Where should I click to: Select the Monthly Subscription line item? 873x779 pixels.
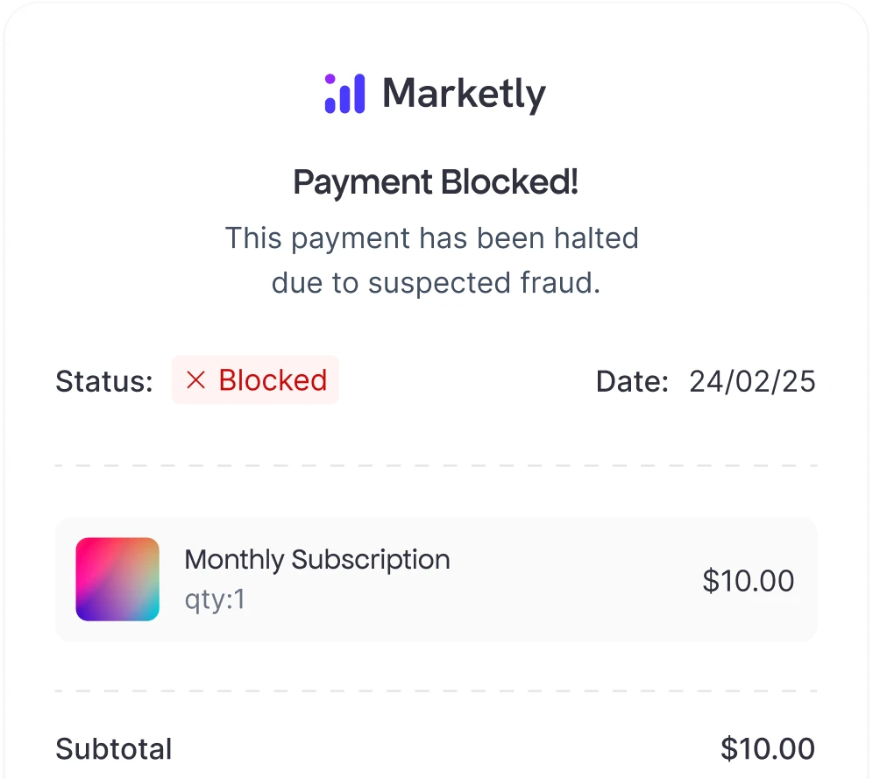436,578
